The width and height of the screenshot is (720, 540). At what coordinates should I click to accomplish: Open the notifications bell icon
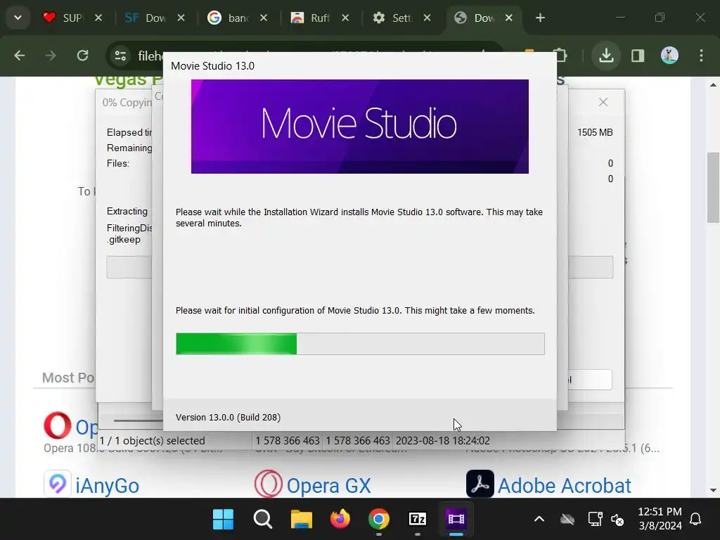pos(695,520)
